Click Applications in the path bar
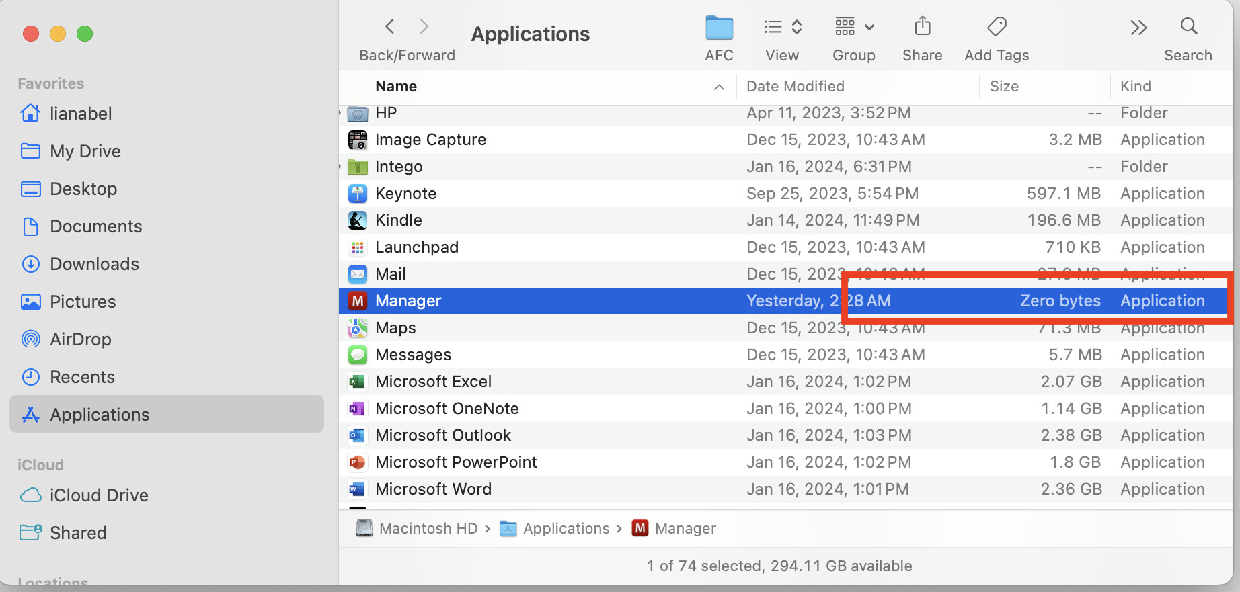The image size is (1240, 592). click(555, 529)
